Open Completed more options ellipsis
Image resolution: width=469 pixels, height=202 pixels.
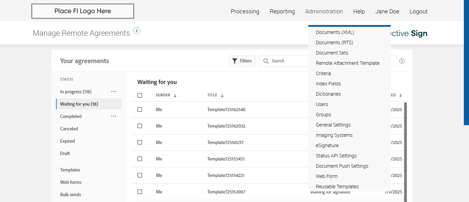click(114, 116)
